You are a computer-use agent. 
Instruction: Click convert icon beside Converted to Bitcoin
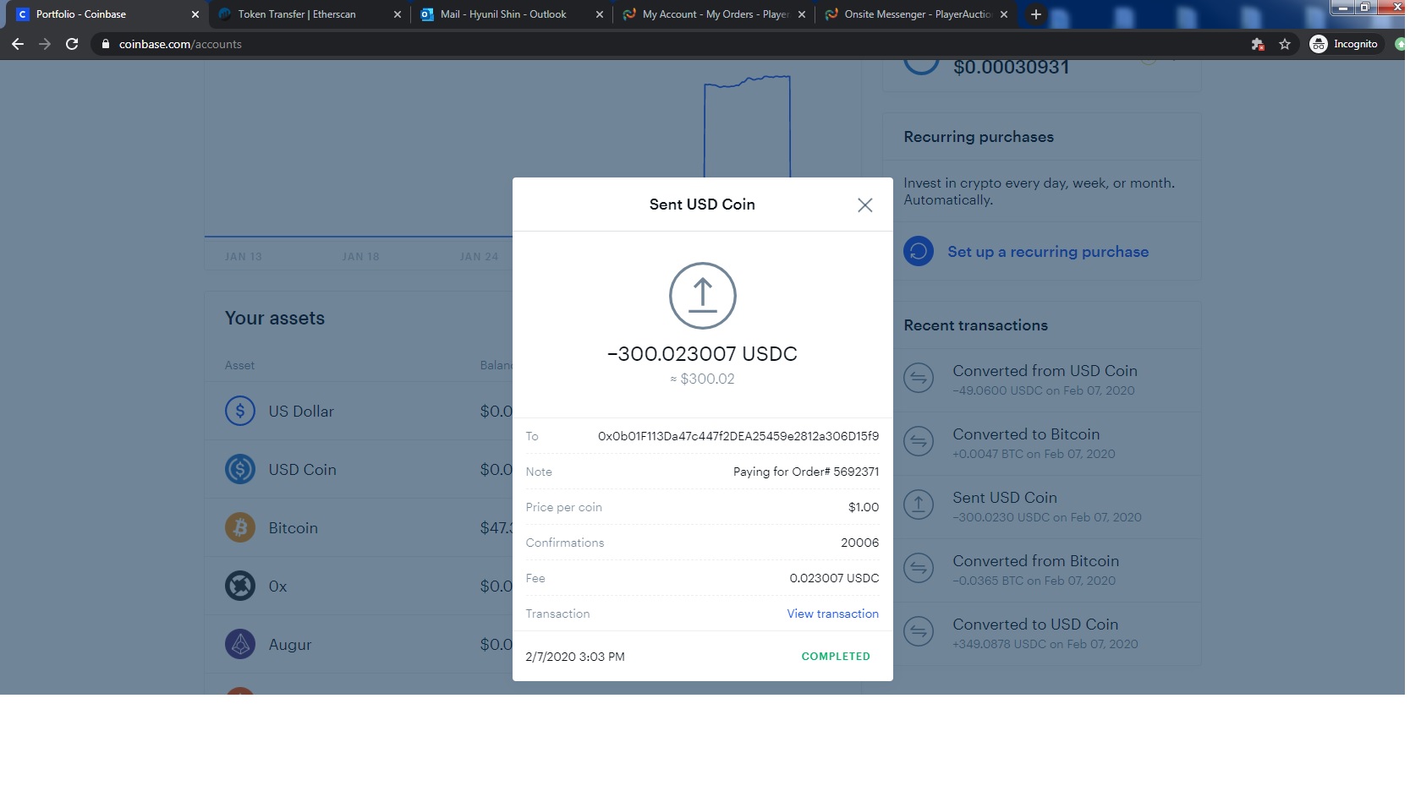[919, 441]
